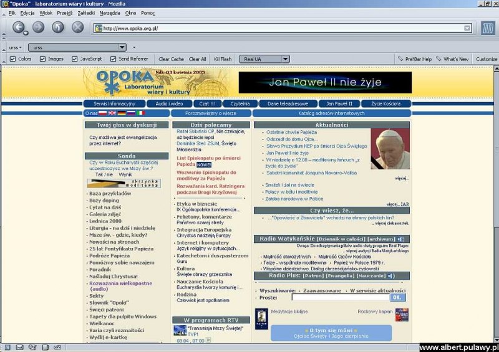This screenshot has height=352, width=499.
Task: Click the Jan Paweł II nie żyje banner
Action: coord(325,82)
